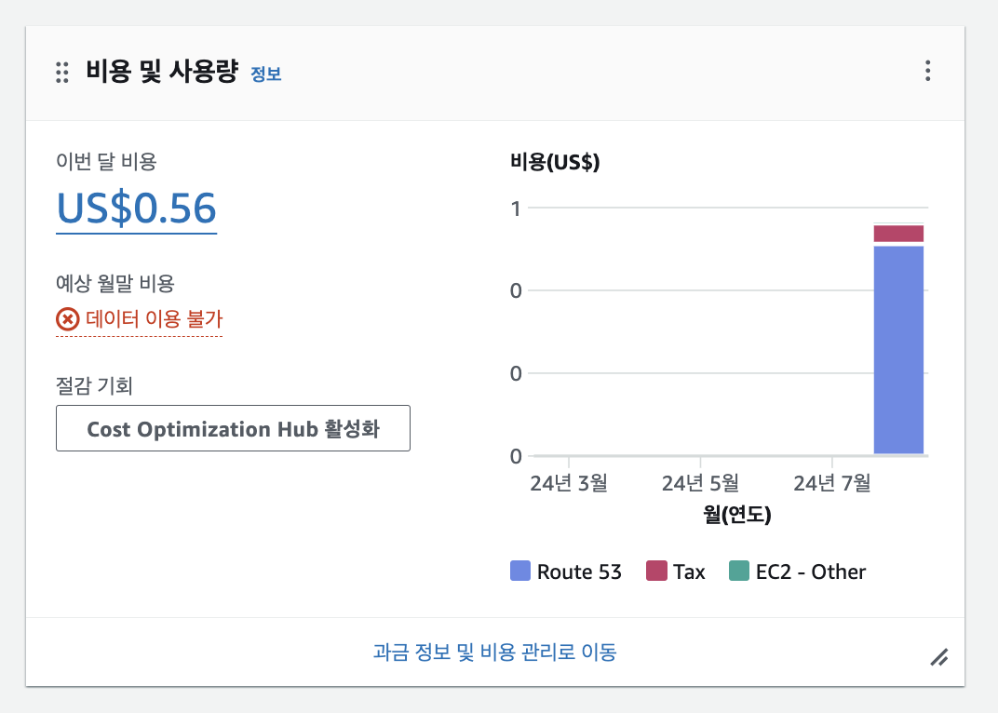Screen dimensions: 998x713
Task: Open the three-dot widget options menu
Action: pyautogui.click(x=926, y=72)
